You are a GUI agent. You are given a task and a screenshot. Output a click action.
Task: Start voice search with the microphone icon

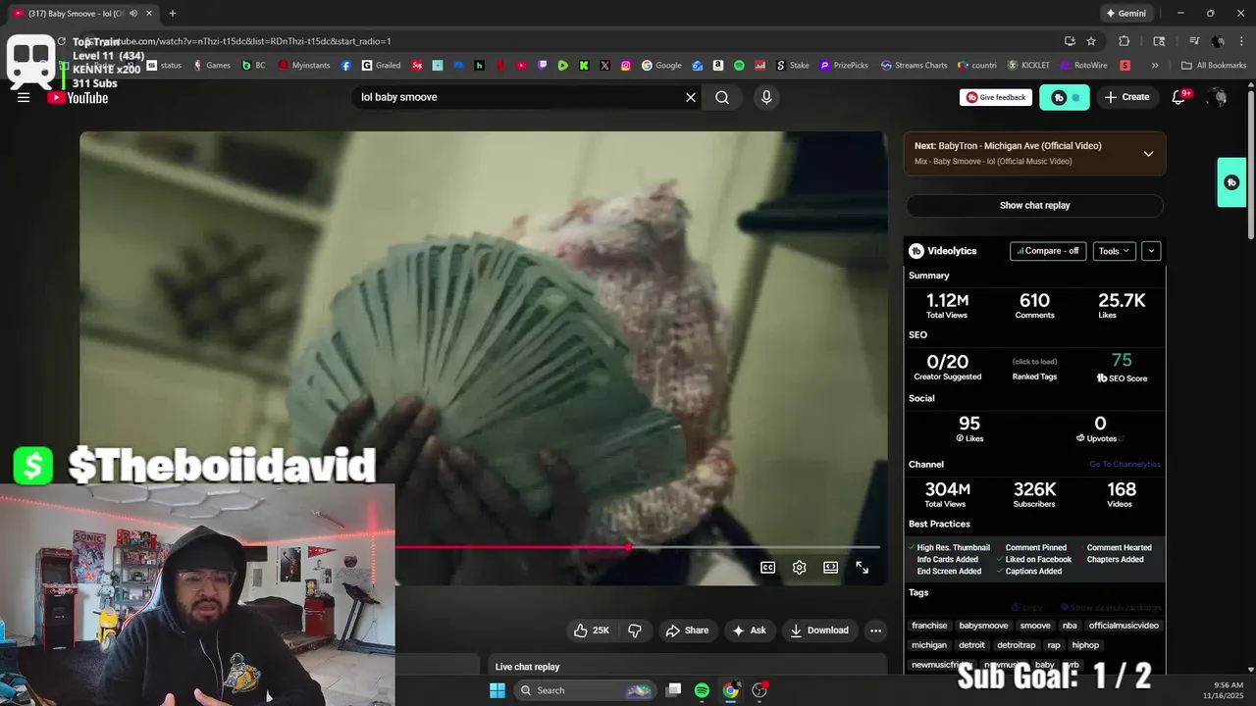tap(766, 97)
